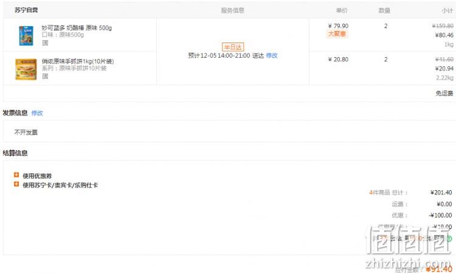Viewport: 456px width, 274px height.
Task: Click the 妙可蓝多 奶酪棒 原味 500g title
Action: (77, 28)
